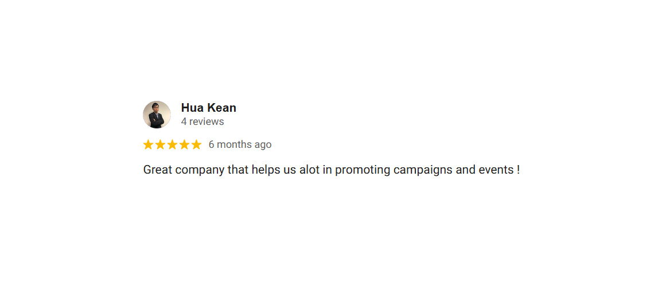Click the word "events" in the review
Viewport: 666px width, 298px height.
pyautogui.click(x=496, y=170)
